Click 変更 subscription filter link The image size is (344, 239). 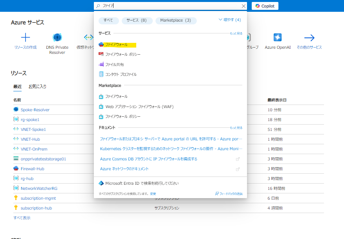[153, 194]
